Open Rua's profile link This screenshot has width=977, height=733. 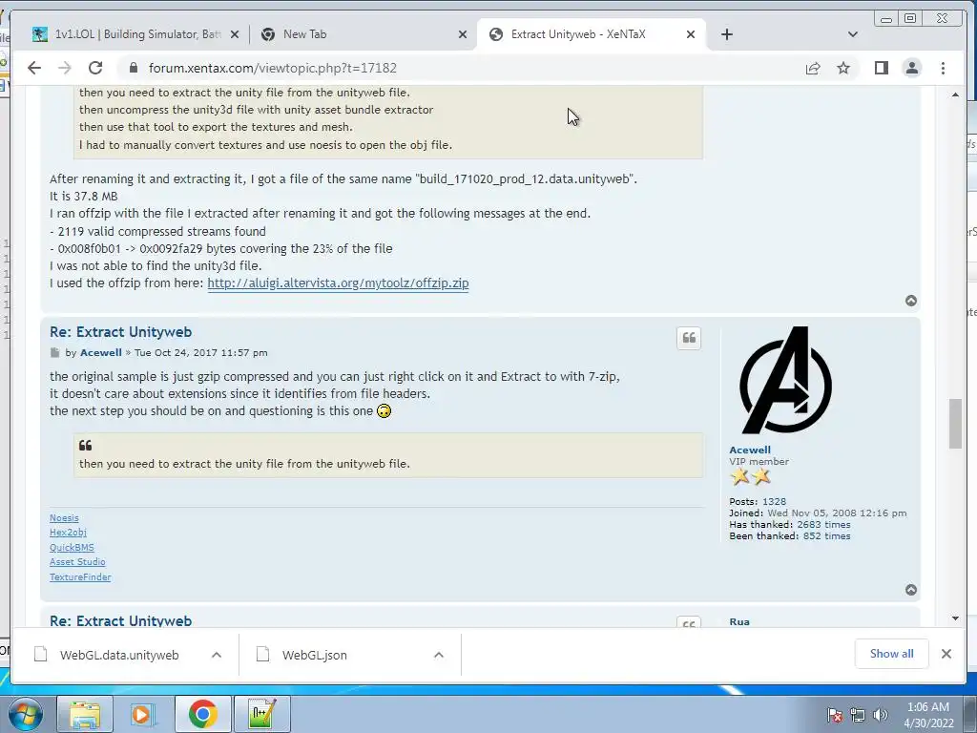(739, 622)
